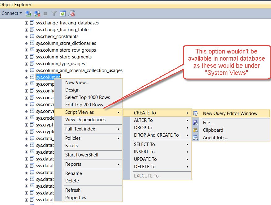Image resolution: width=271 pixels, height=205 pixels.
Task: Open DROP To submenu
Action: [157, 128]
